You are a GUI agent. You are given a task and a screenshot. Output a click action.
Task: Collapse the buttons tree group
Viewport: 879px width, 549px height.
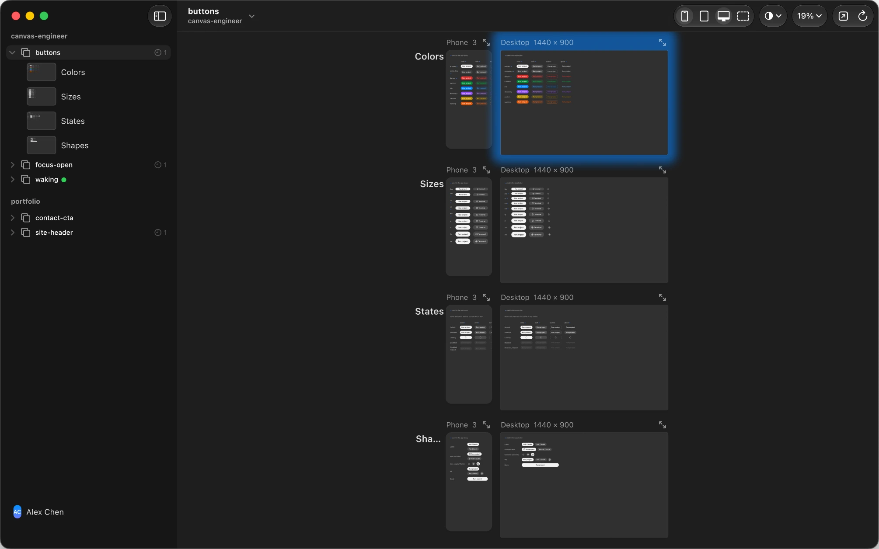(x=12, y=52)
